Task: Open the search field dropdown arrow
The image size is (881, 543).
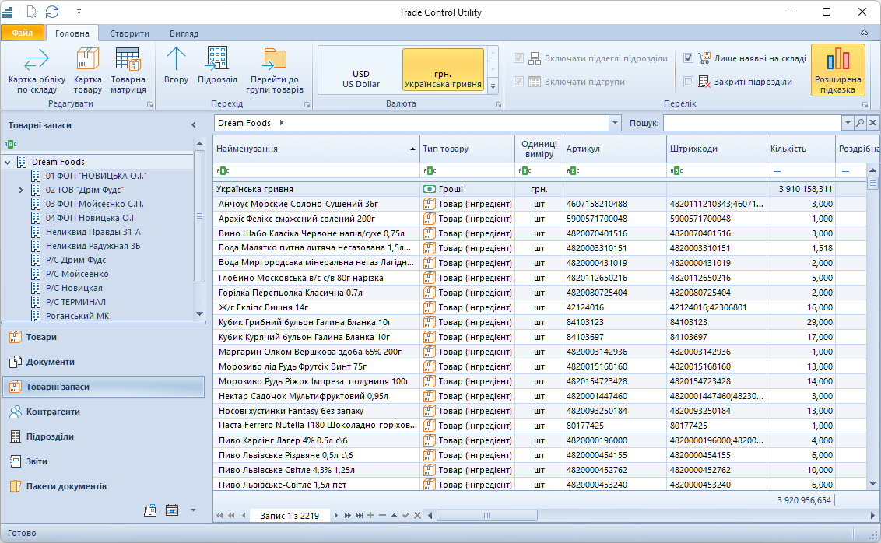Action: (848, 123)
